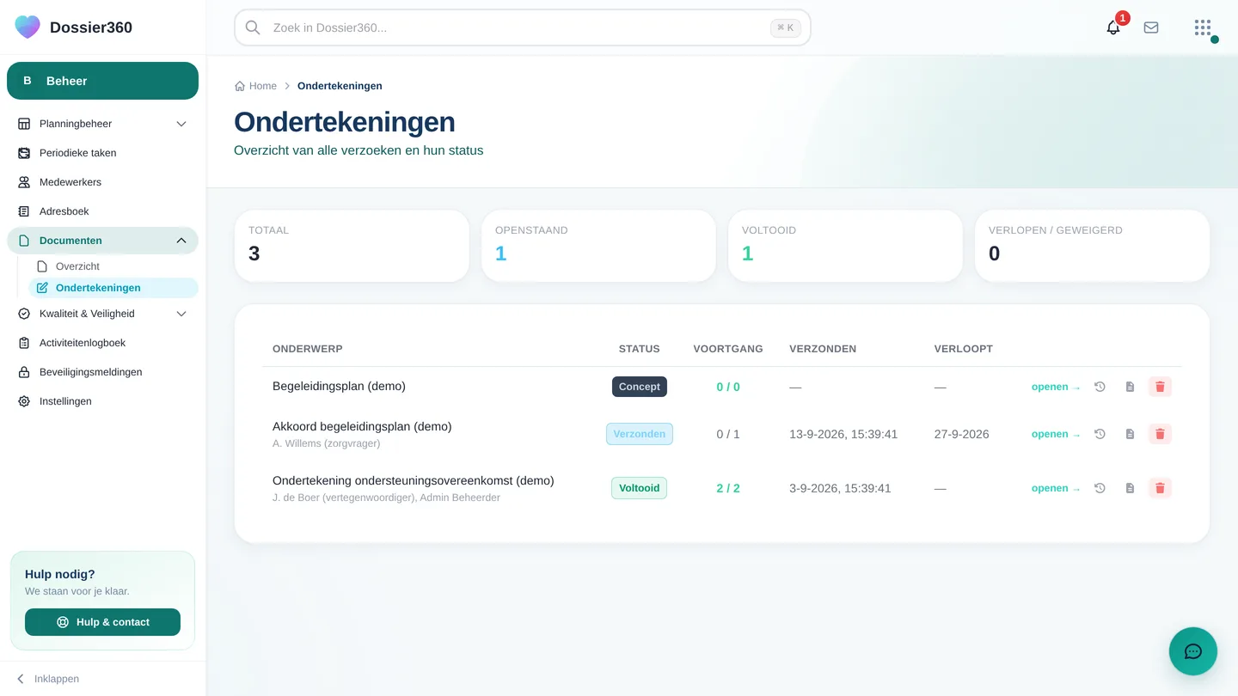View history of ondersteuningsovereenkomst row
1238x696 pixels.
(1100, 488)
